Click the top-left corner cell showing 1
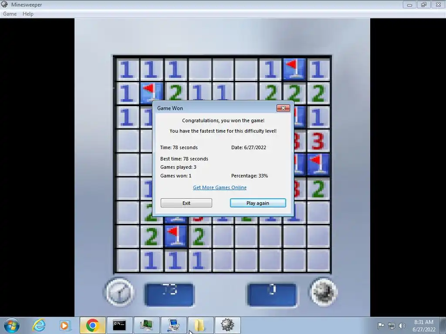This screenshot has width=446, height=334. tap(128, 69)
